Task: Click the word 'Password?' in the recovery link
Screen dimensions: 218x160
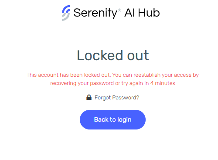Action: [126, 98]
